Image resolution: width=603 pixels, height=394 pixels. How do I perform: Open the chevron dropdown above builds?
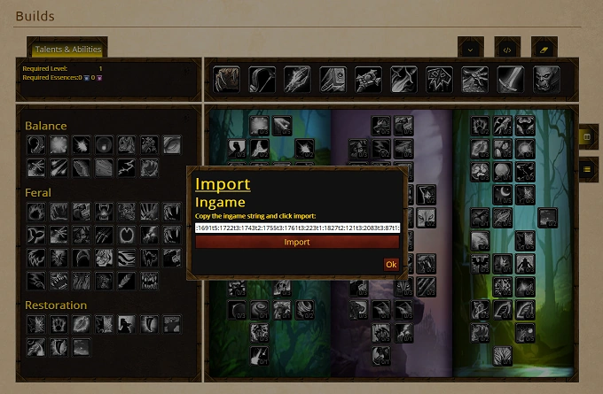click(470, 50)
